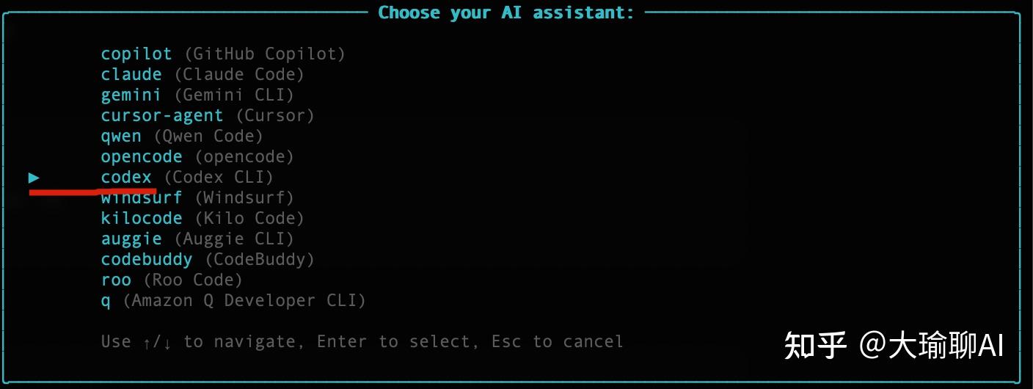Select q (Amazon Q Developer CLI)

(106, 301)
